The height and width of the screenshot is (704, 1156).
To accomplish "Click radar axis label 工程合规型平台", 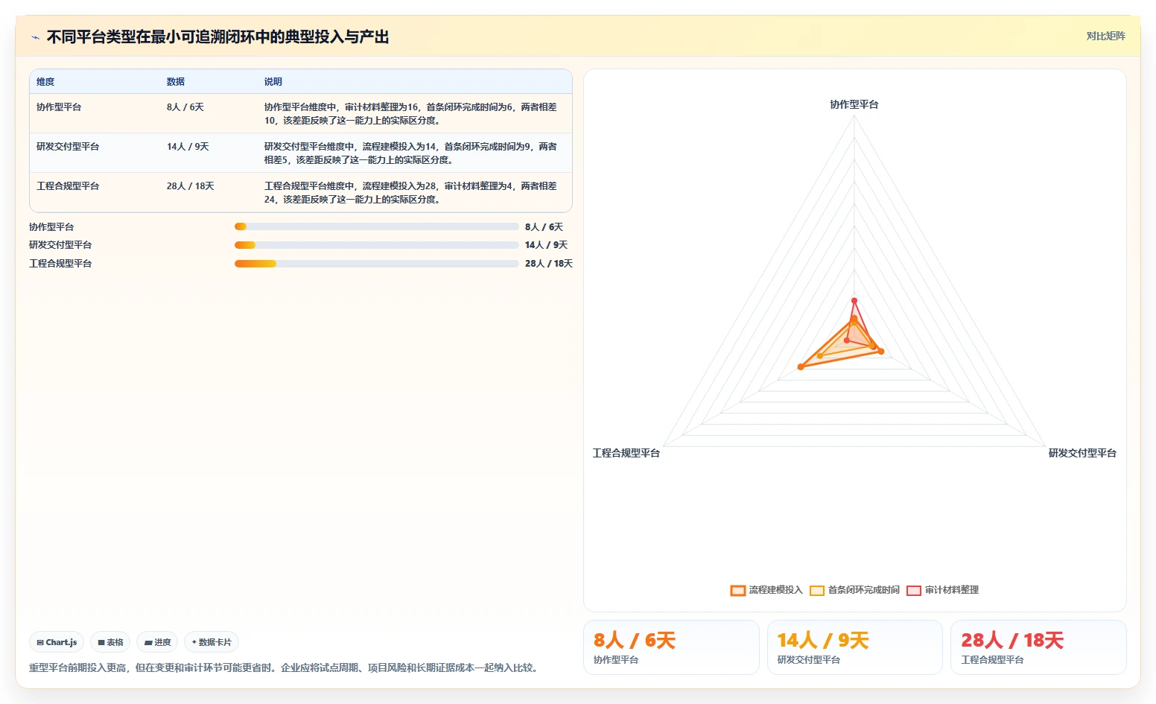I will (x=626, y=453).
